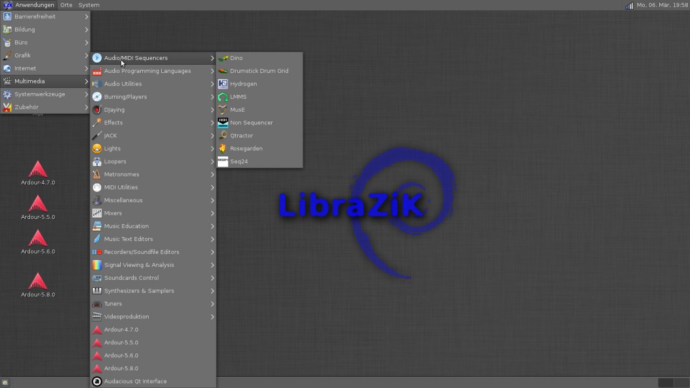Start Hydrogen drum machine icon
Image resolution: width=690 pixels, height=388 pixels.
(x=223, y=84)
